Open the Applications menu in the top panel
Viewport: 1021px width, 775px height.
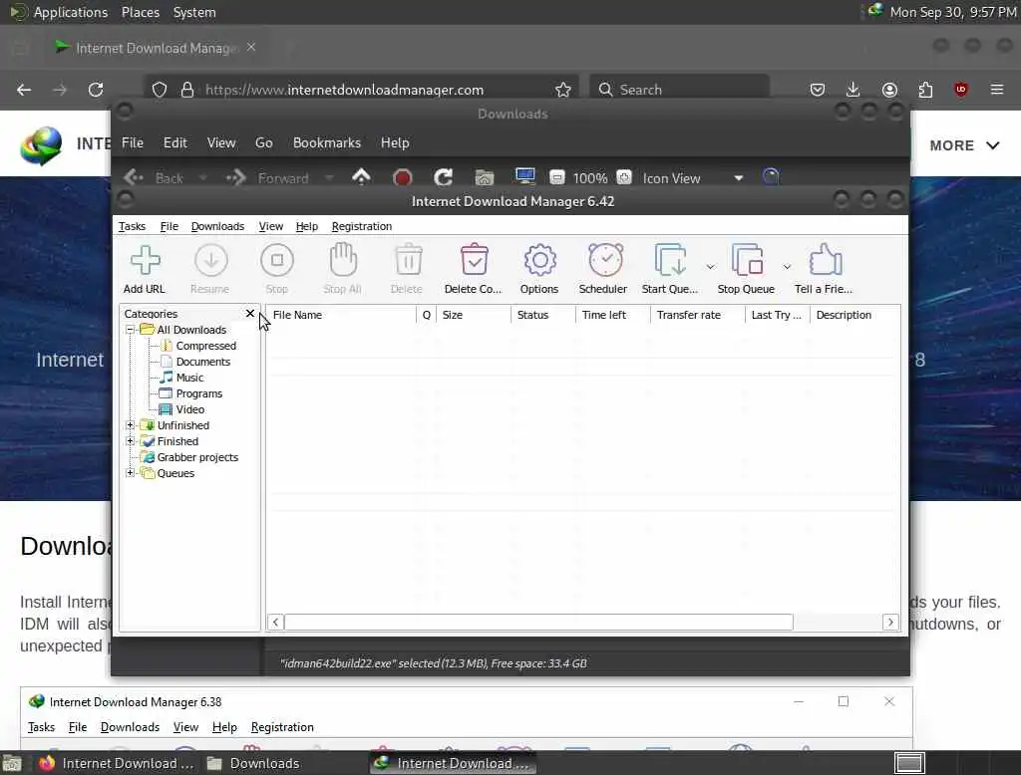point(71,12)
